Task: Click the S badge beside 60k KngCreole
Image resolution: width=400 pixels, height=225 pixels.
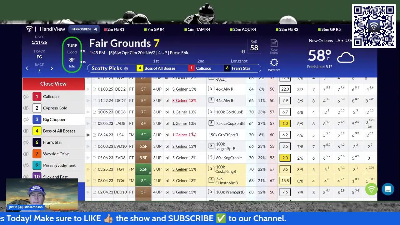Action: pos(211,157)
